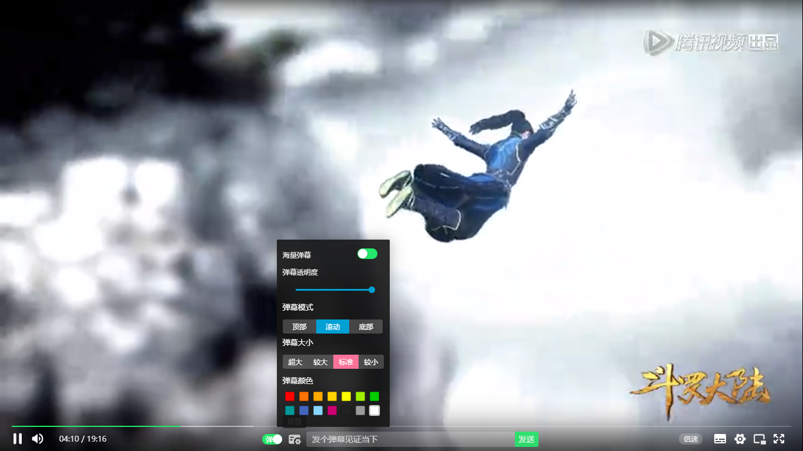Pick the orange danmaku color
The height and width of the screenshot is (451, 803).
click(x=304, y=396)
